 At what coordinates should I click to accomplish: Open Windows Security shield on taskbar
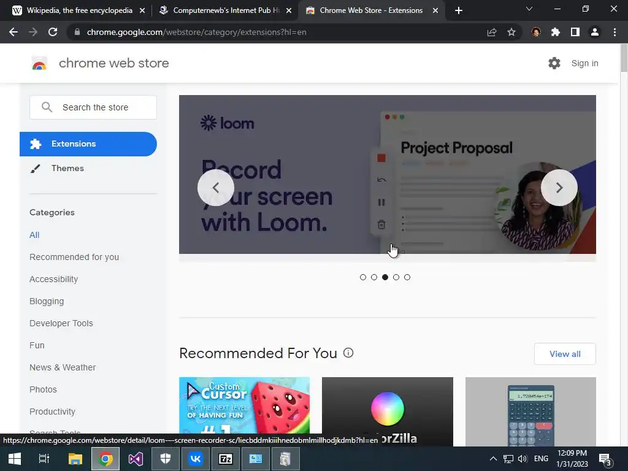pos(166,459)
